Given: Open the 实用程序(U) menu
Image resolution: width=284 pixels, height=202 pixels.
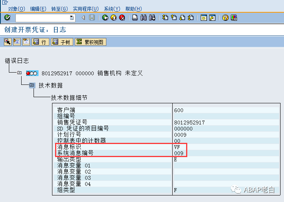Looking at the screenshot, I should point(86,9).
